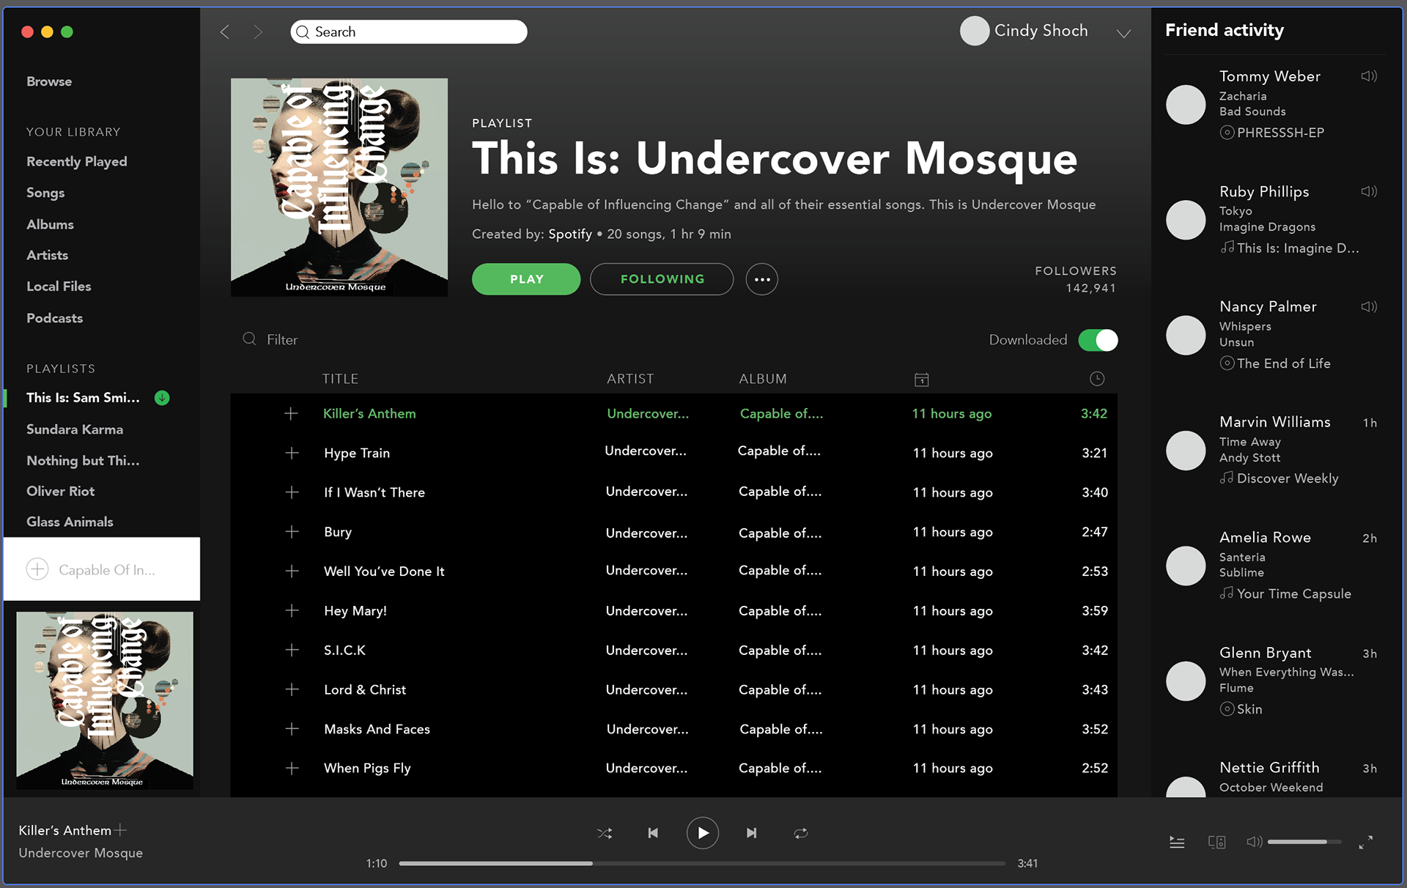The height and width of the screenshot is (888, 1407).
Task: Mute the volume speaker icon
Action: click(1254, 842)
